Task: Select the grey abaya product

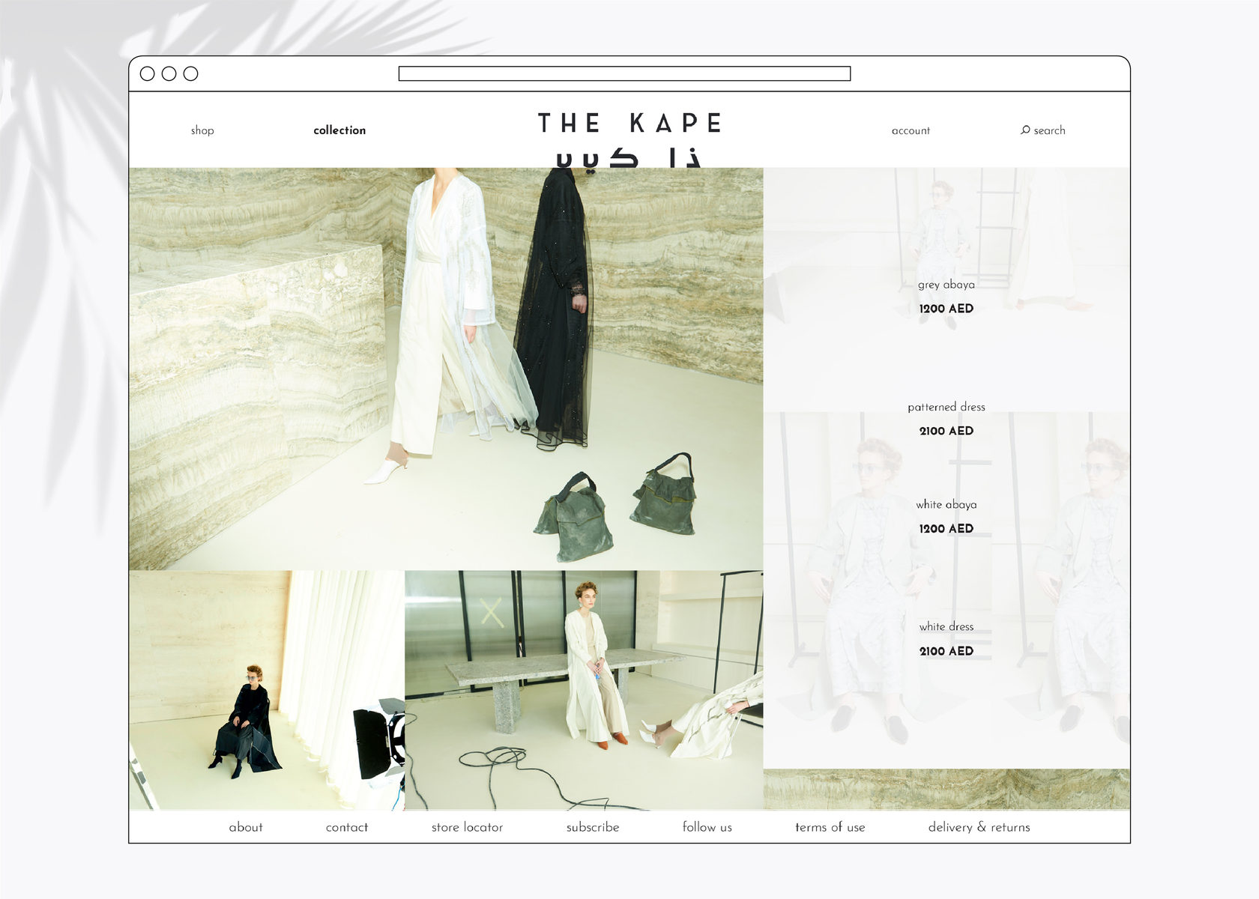Action: tap(946, 285)
